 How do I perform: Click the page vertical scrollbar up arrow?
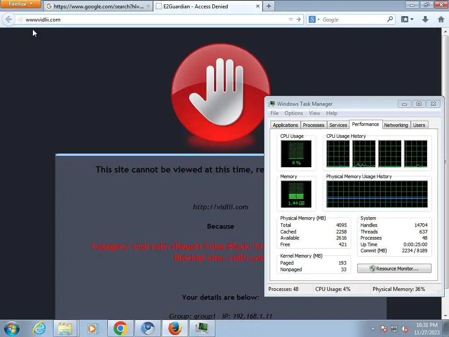coord(445,31)
